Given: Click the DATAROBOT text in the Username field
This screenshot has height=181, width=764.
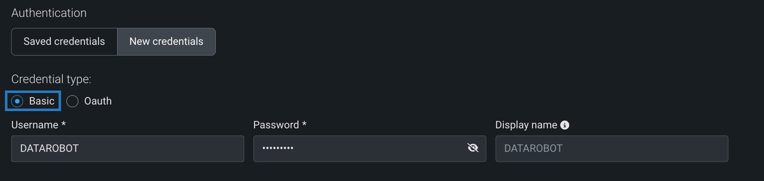Looking at the screenshot, I should pyautogui.click(x=50, y=149).
